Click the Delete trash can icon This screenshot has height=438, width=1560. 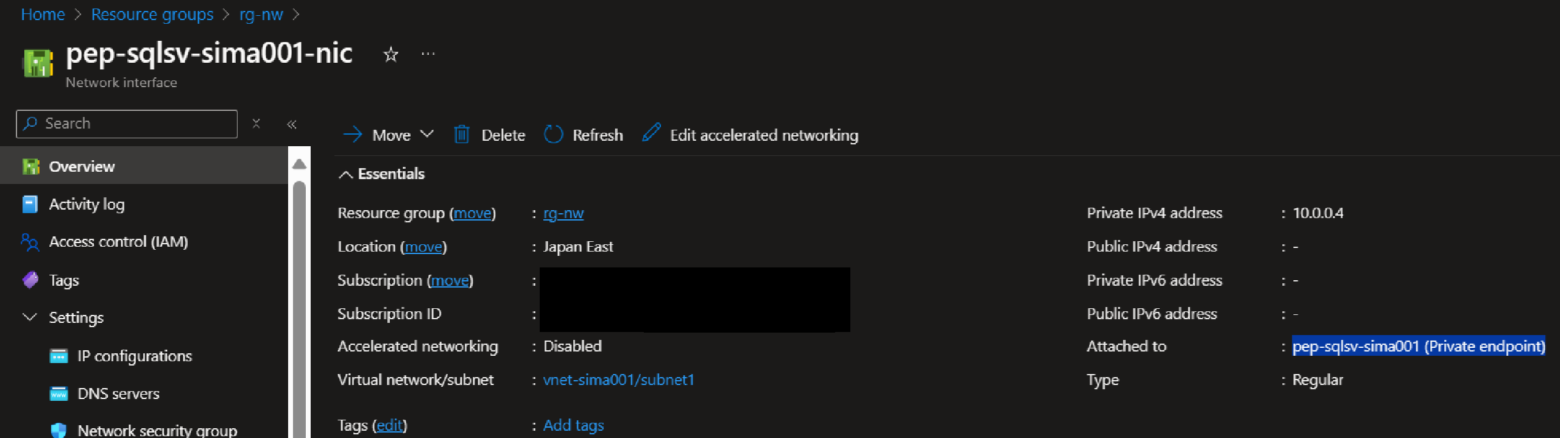pyautogui.click(x=462, y=135)
